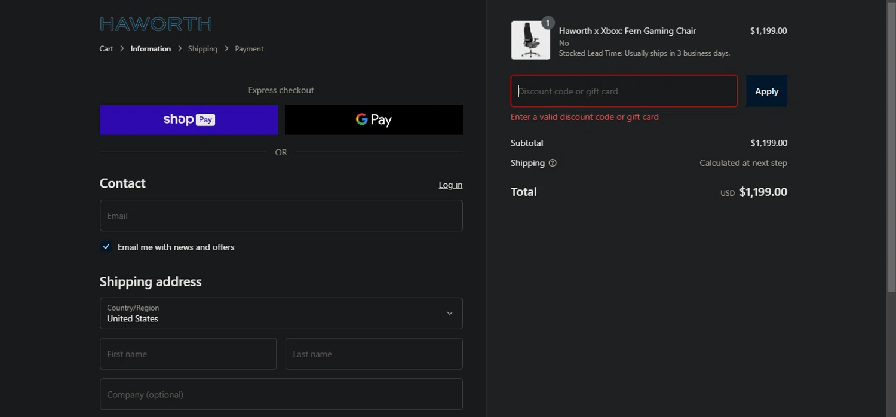Pay with Shop Pay express checkout
Screen dimensions: 896x417
tap(189, 120)
